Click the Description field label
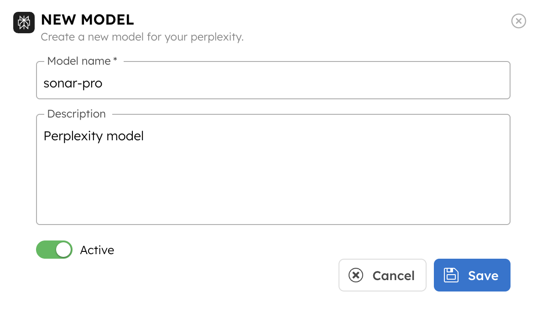The width and height of the screenshot is (542, 317). pyautogui.click(x=76, y=114)
